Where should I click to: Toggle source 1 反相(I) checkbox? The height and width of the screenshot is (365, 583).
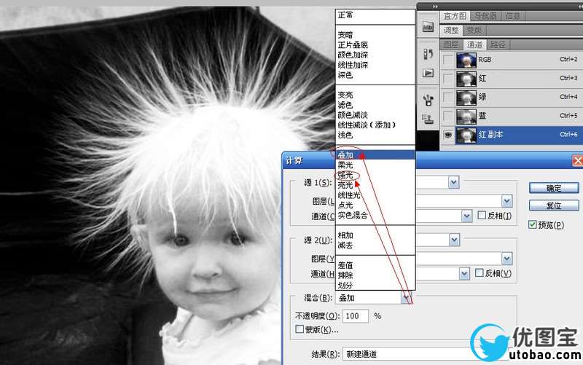[x=482, y=215]
